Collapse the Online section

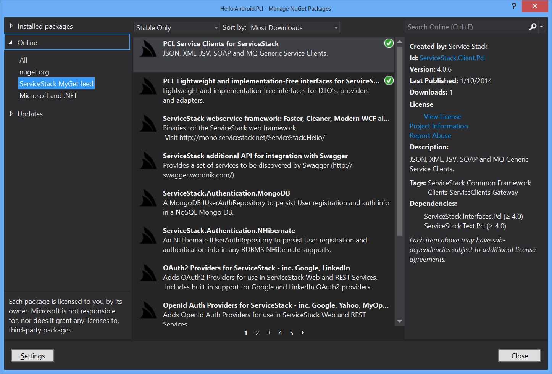[11, 42]
